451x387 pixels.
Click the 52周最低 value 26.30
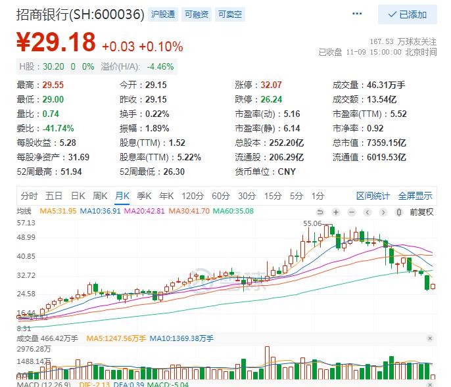pos(174,172)
